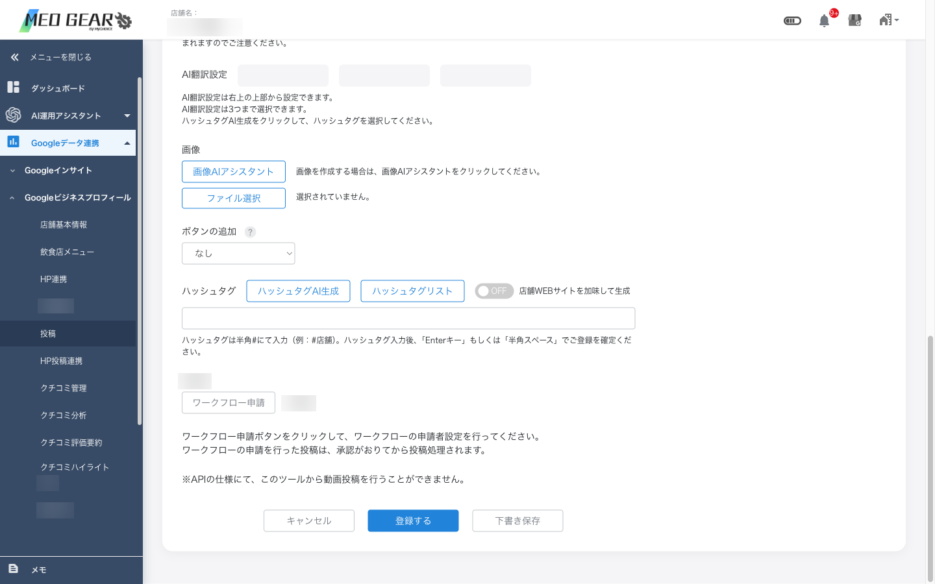This screenshot has height=584, width=935.
Task: Click the AI assistant swirl icon
Action: (x=13, y=115)
